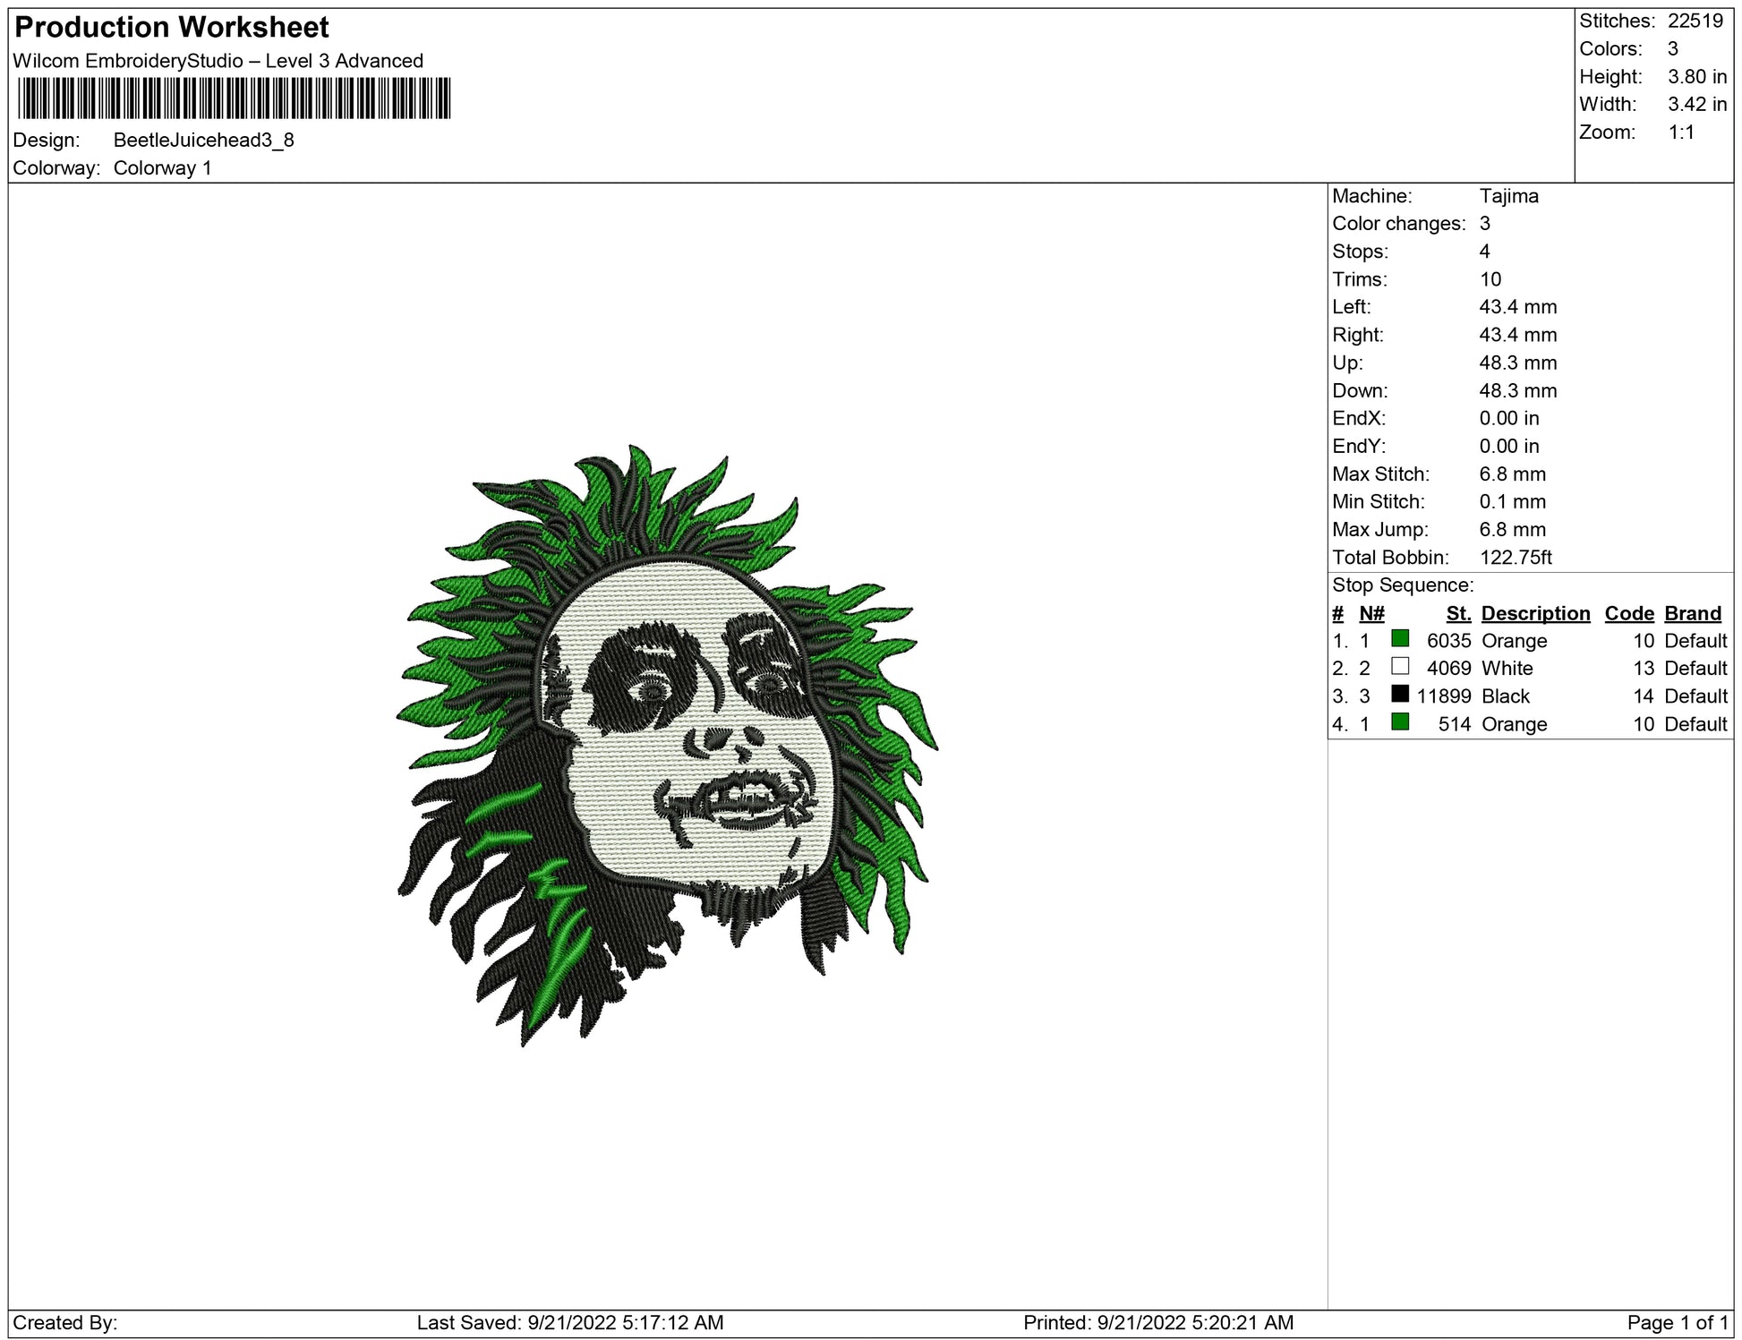
Task: Click the Last Saved timestamp in footer
Action: tap(570, 1322)
